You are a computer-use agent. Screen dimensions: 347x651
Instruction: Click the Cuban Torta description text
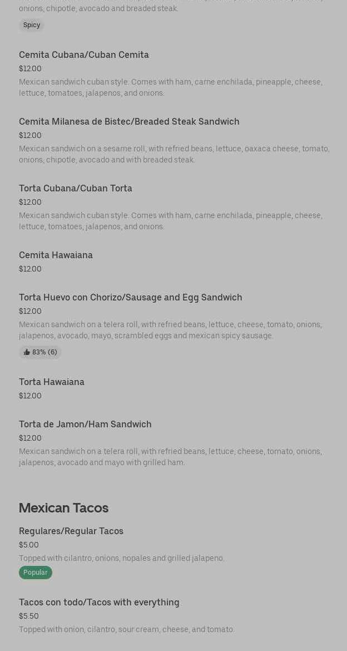coord(170,221)
